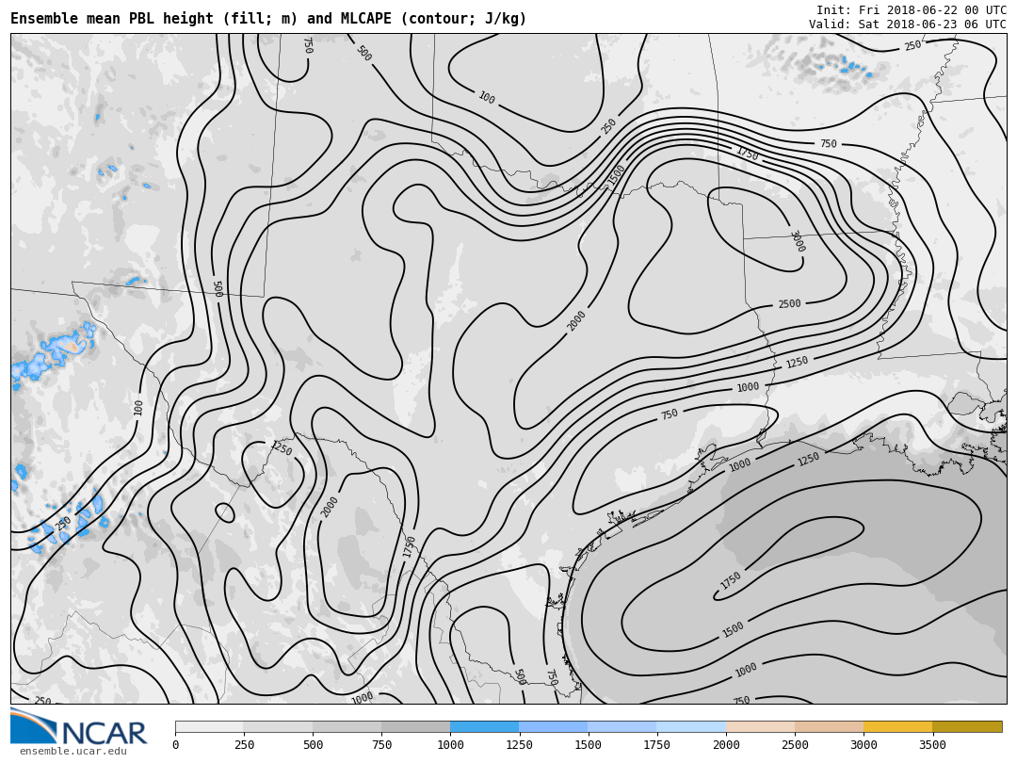The height and width of the screenshot is (763, 1017).
Task: Click the 2500 MLCAPE contour label
Action: tap(789, 304)
